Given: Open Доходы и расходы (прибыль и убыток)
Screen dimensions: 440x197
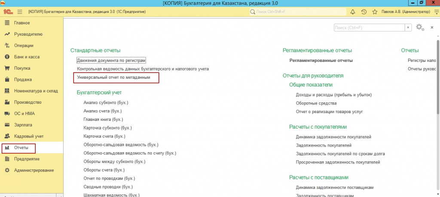Looking at the screenshot, I should point(333,95).
